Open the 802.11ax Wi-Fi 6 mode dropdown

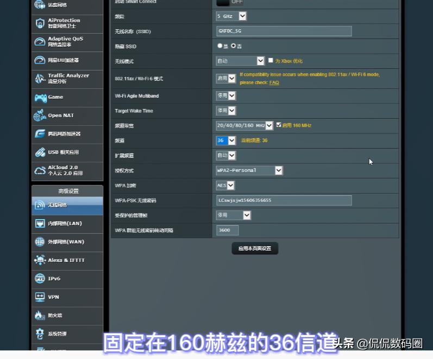click(x=226, y=79)
